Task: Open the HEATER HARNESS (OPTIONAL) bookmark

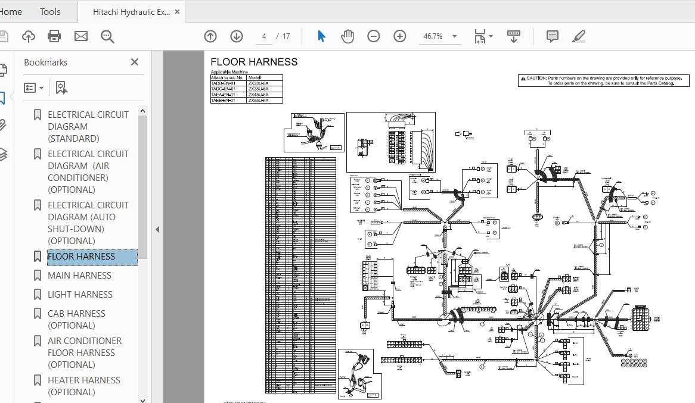Action: [x=84, y=386]
